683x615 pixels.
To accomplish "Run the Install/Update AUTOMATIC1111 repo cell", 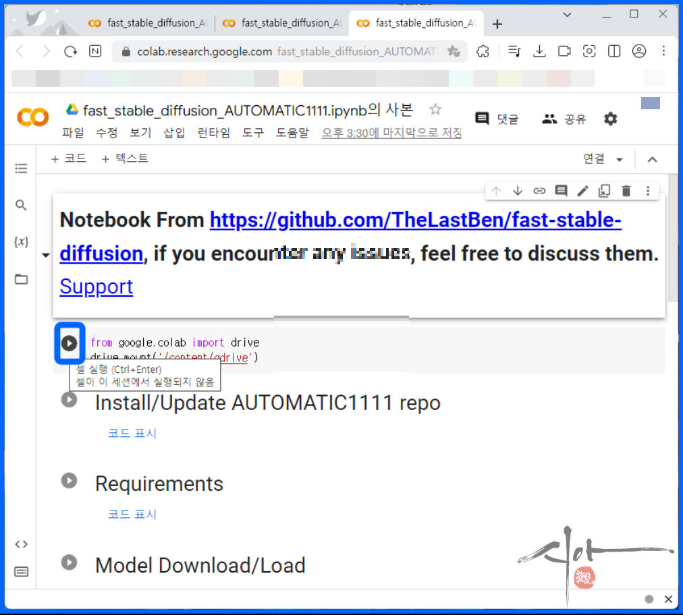I will point(70,400).
